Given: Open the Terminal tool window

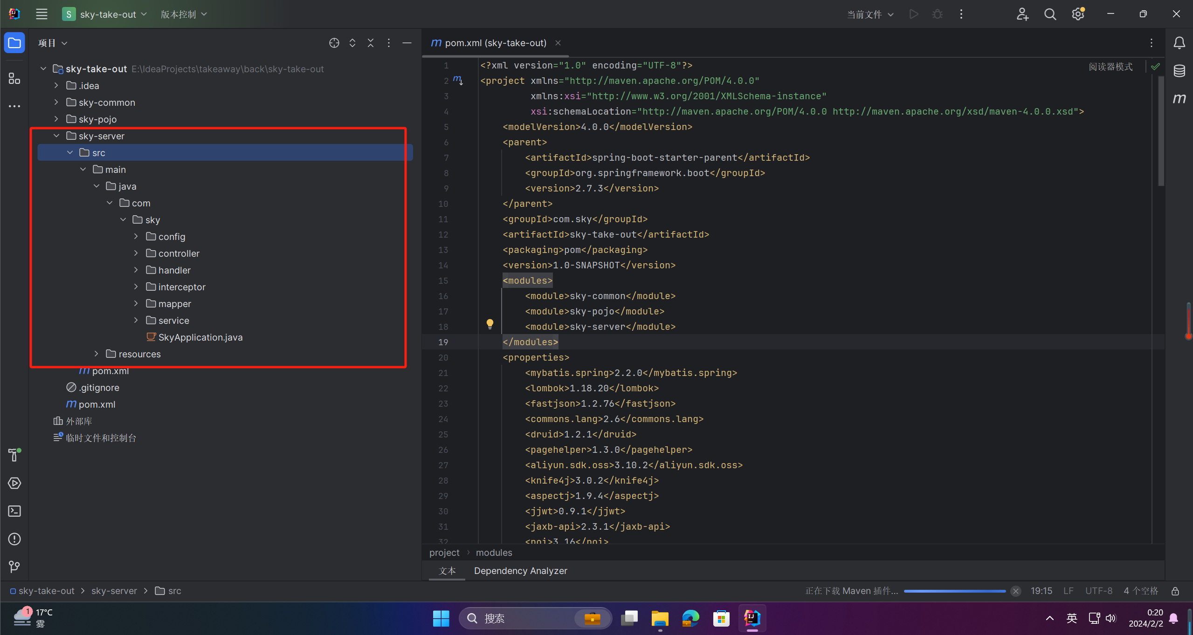Looking at the screenshot, I should click(x=14, y=511).
